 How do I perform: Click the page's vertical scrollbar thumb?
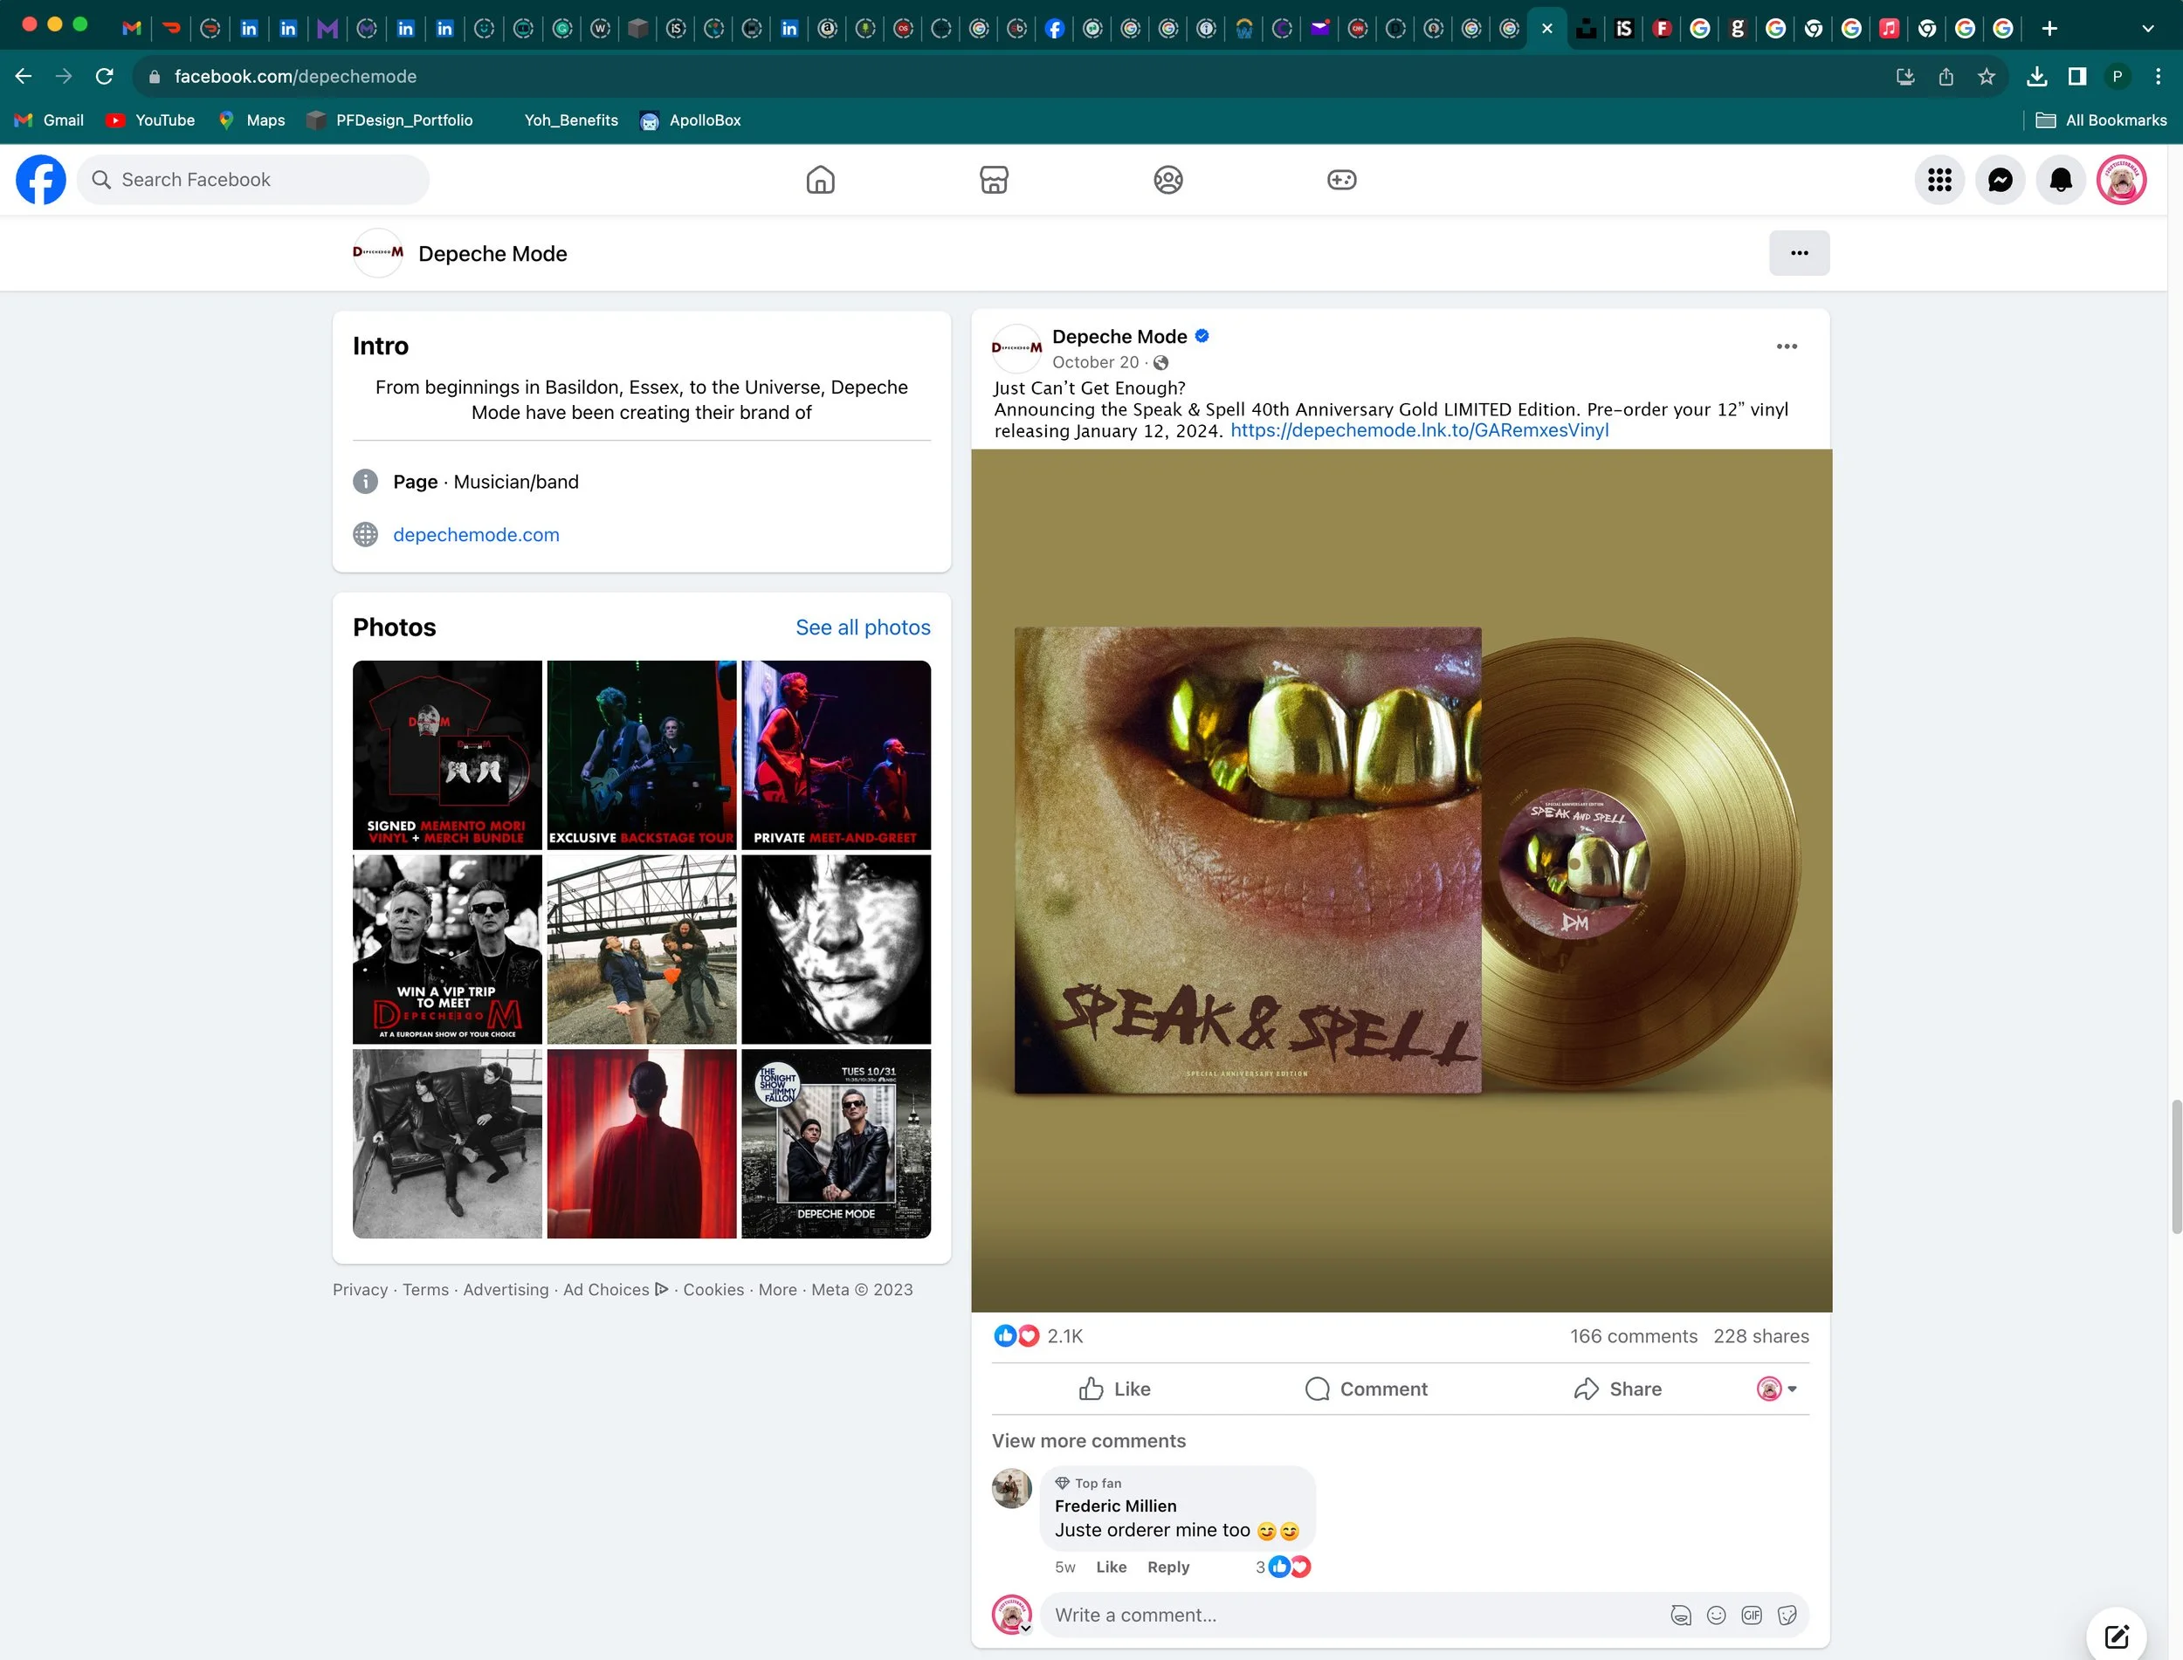coord(2176,1166)
